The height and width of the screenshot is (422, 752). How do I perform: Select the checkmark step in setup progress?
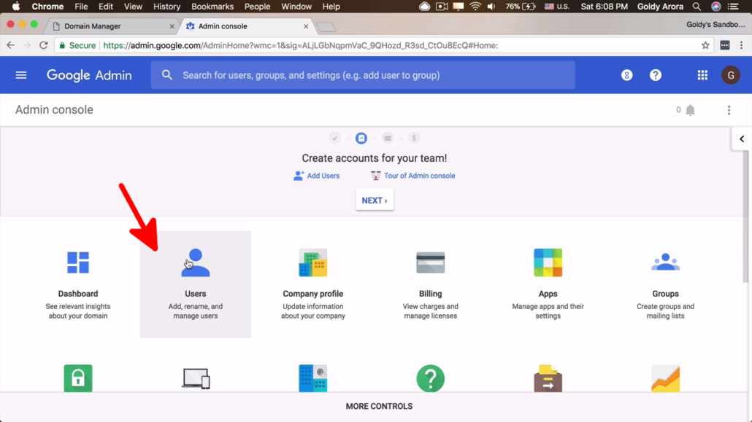pos(335,138)
